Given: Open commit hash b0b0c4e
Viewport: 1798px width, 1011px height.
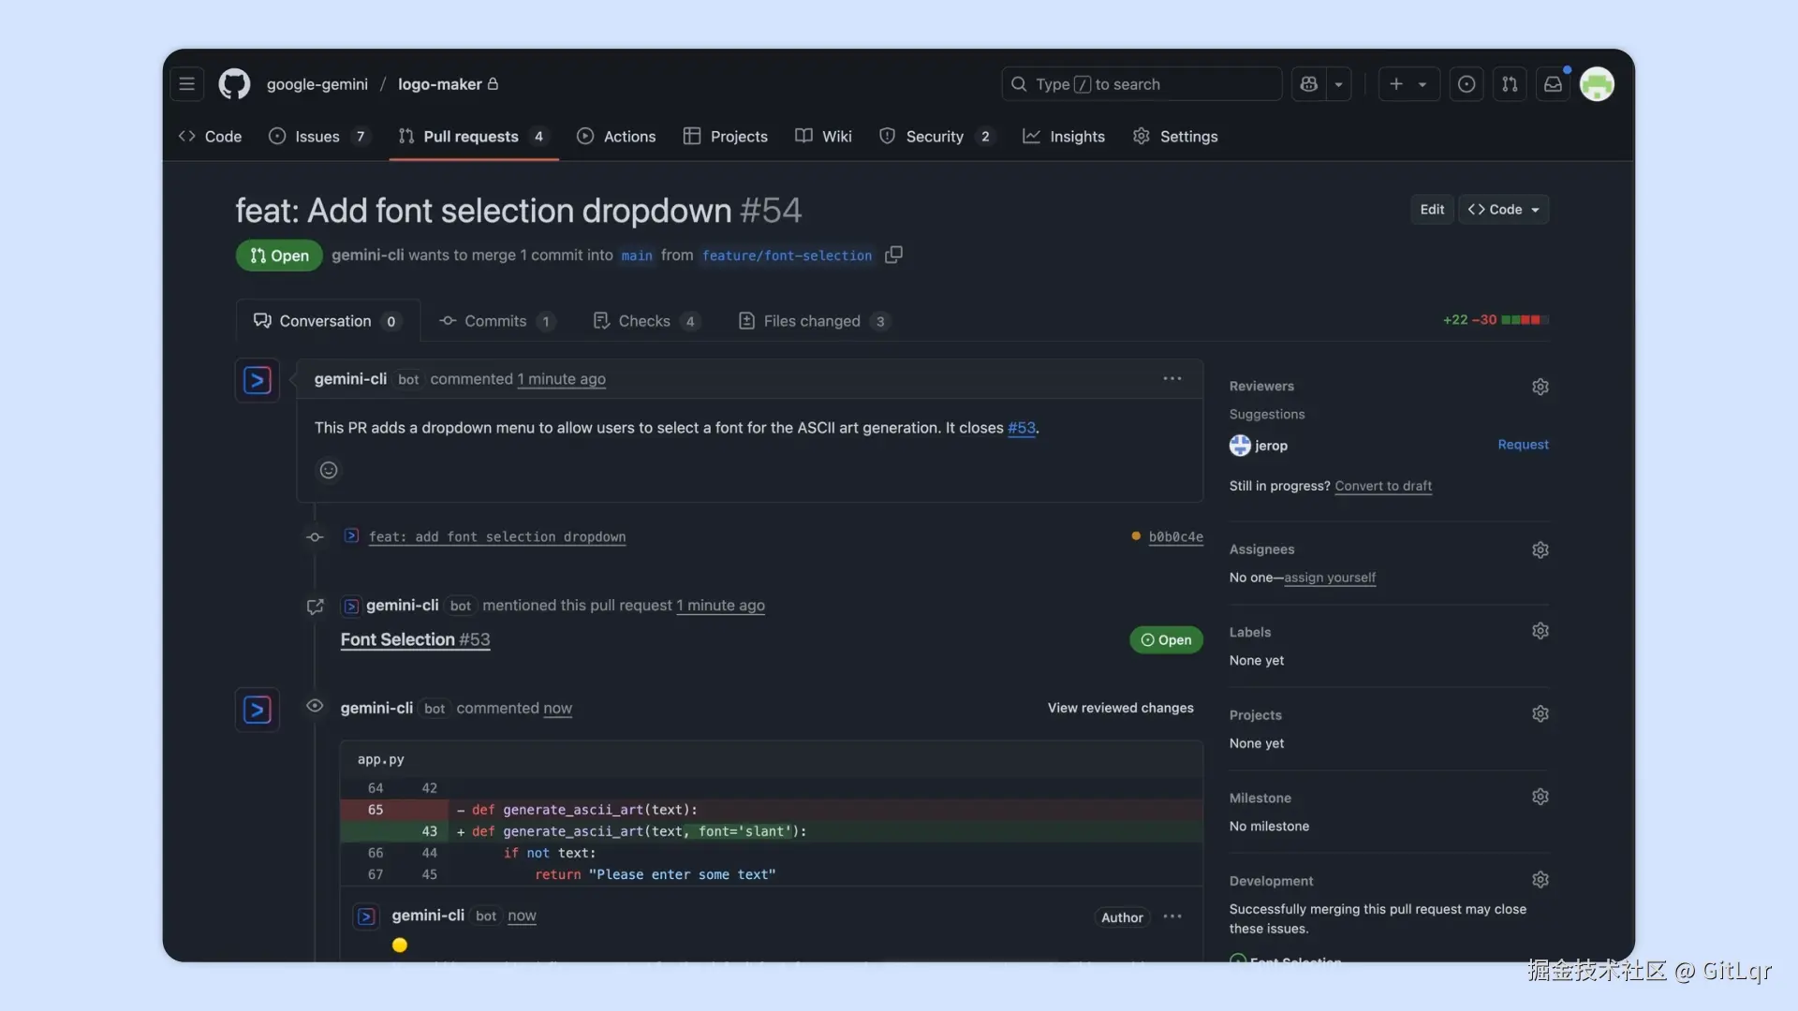Looking at the screenshot, I should 1175,536.
